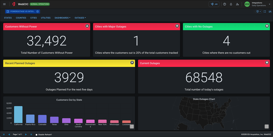Viewport: 273px width, 137px height.
Task: Click the help question mark icon
Action: point(224,4)
